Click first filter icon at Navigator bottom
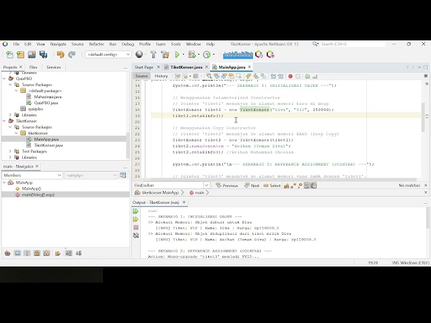Image resolution: width=431 pixels, height=323 pixels. 7,253
